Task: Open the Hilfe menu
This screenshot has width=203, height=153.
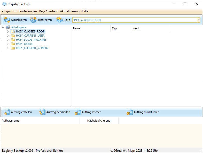Action: point(85,11)
